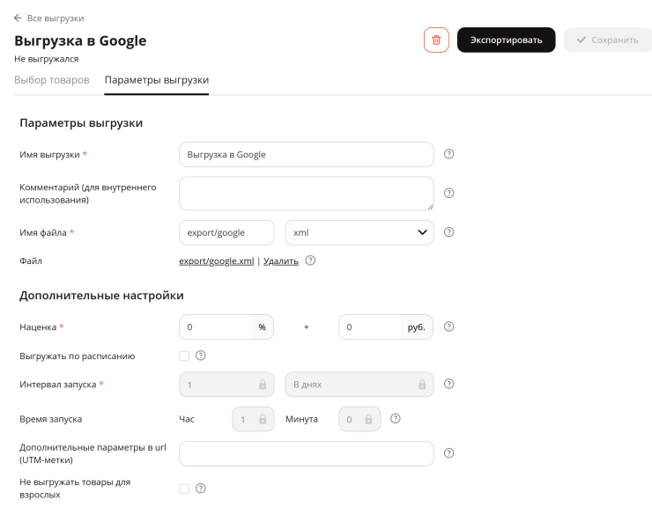The width and height of the screenshot is (652, 514).
Task: Open help icon for UTM-метки field
Action: (448, 453)
